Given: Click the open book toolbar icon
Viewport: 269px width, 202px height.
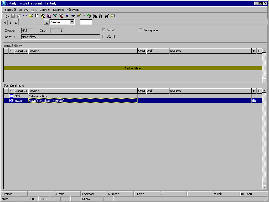Looking at the screenshot, I should pos(49,16).
